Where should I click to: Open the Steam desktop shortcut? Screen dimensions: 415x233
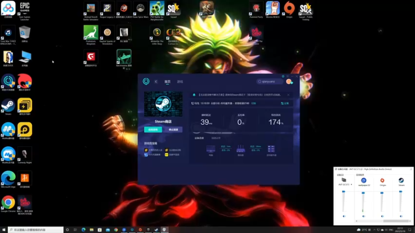coord(8,107)
